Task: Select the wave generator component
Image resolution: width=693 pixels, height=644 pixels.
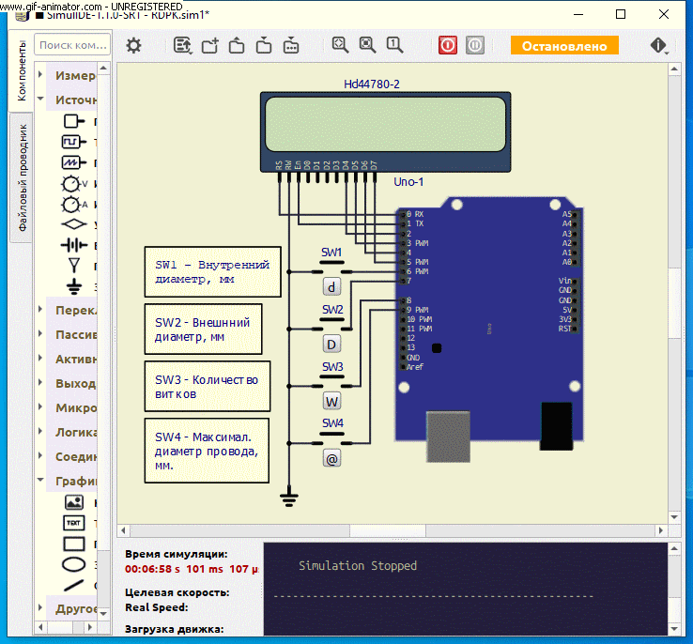Action: tap(74, 162)
